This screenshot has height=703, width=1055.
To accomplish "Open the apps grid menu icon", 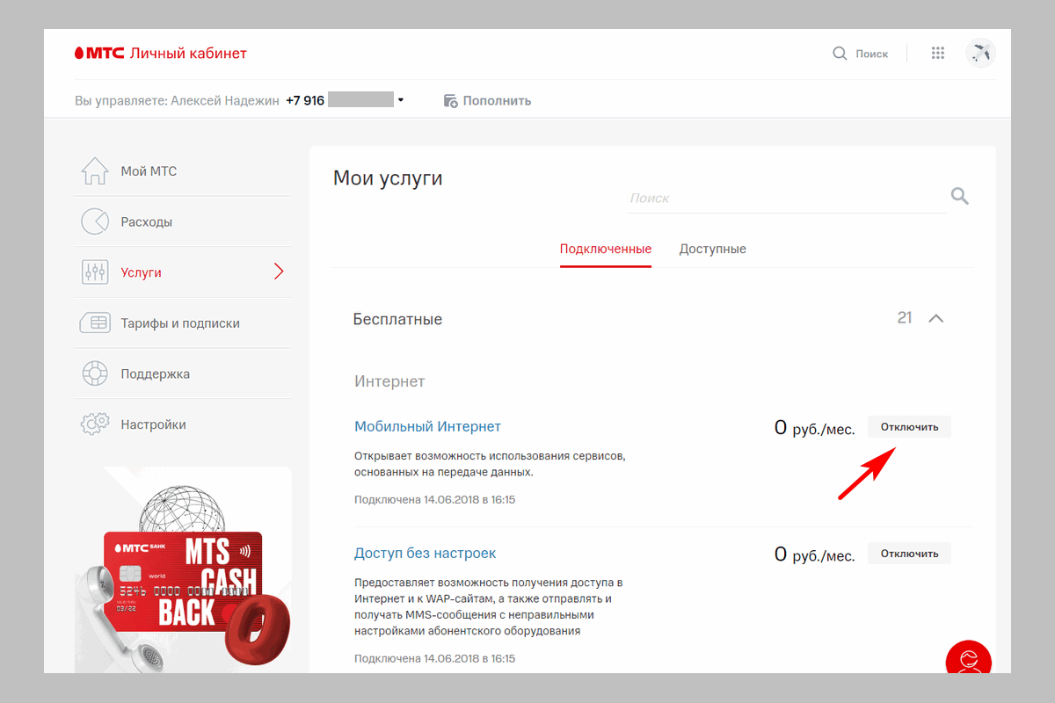I will pos(938,54).
